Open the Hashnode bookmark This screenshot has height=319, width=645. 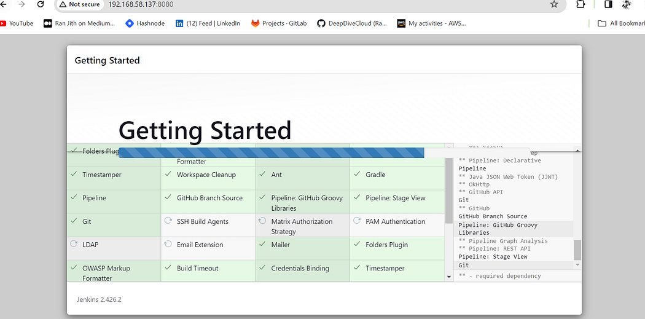145,23
